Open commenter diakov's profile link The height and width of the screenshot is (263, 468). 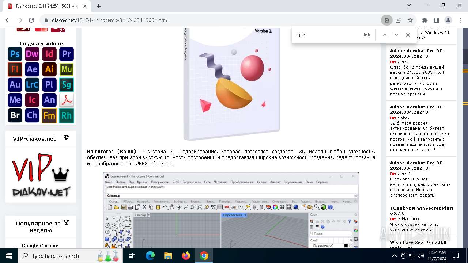403,118
